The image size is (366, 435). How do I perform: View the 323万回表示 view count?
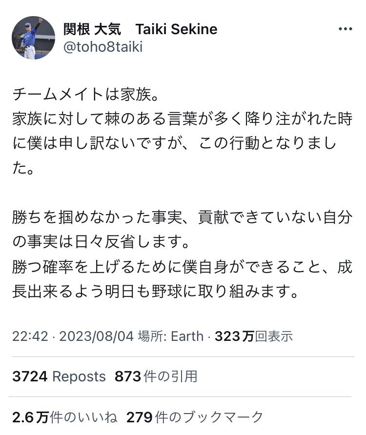coord(254,336)
